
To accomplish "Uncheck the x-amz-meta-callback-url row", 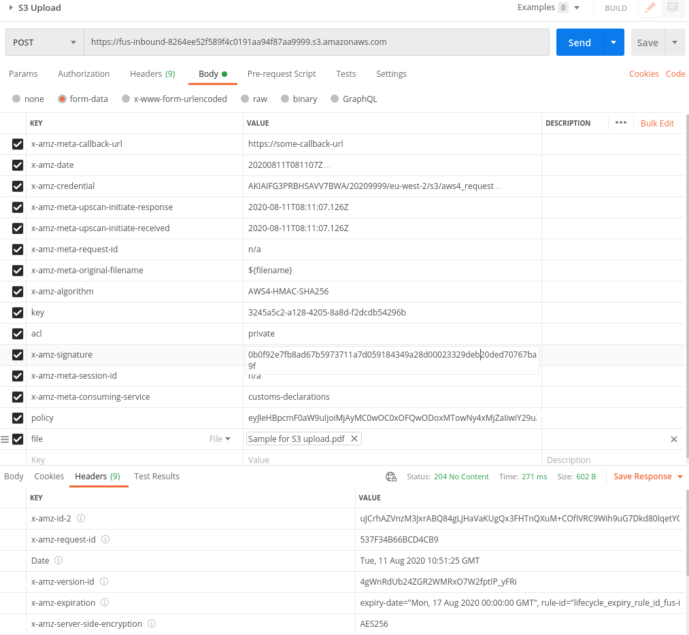I will click(x=18, y=144).
